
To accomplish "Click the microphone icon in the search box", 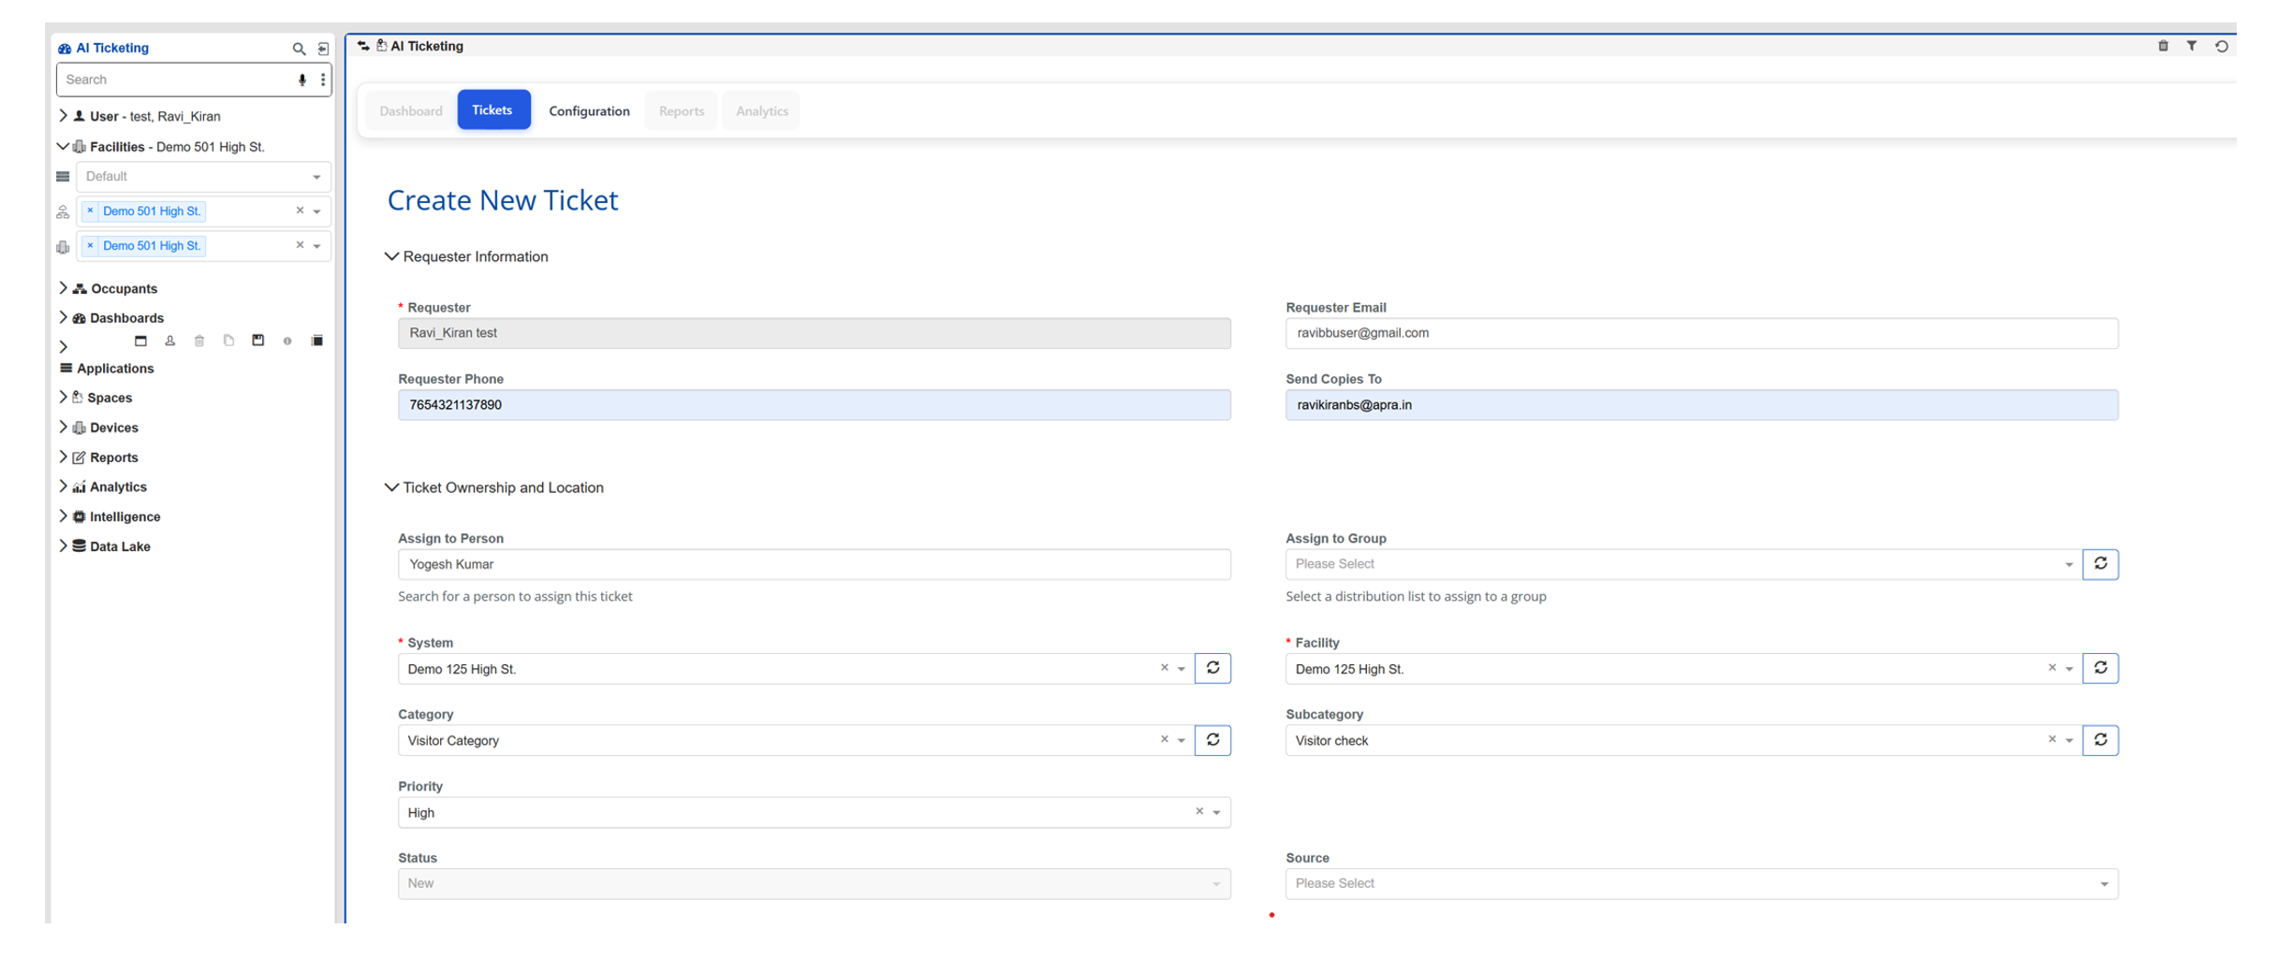I will coord(301,80).
